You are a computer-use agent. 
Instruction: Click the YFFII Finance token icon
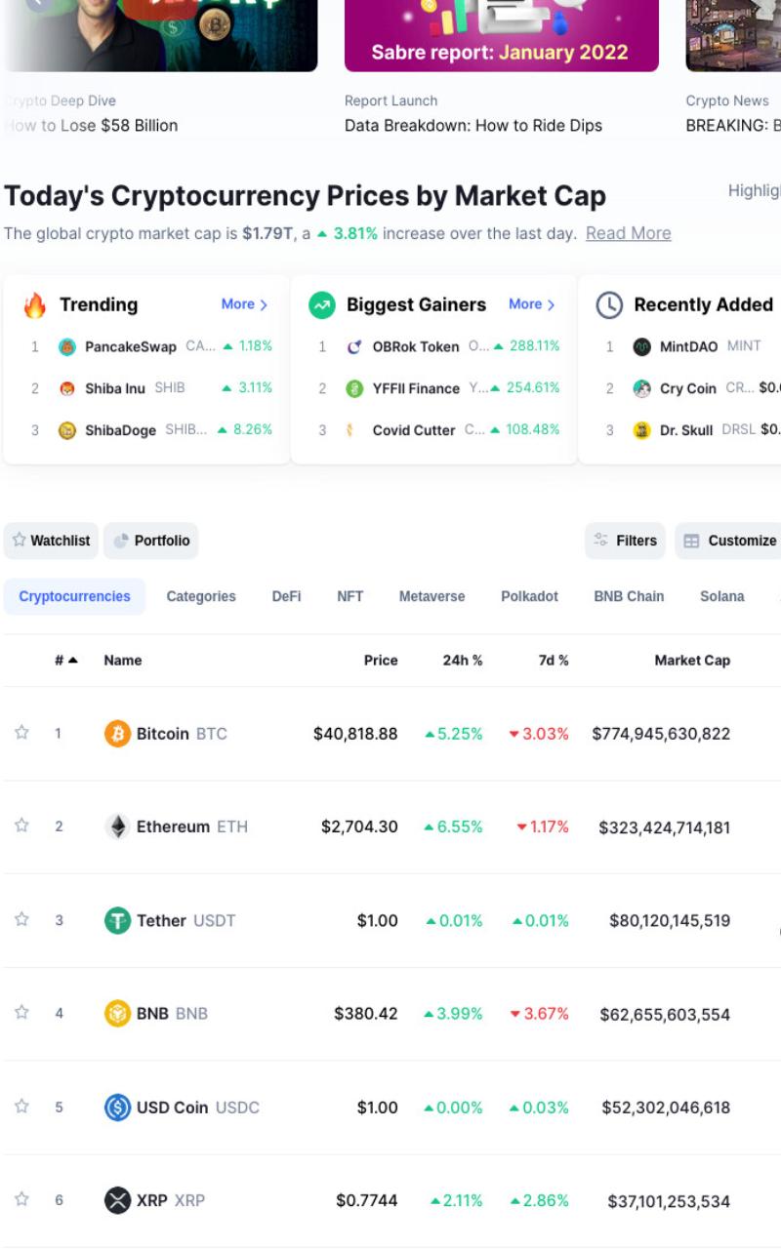pos(354,388)
